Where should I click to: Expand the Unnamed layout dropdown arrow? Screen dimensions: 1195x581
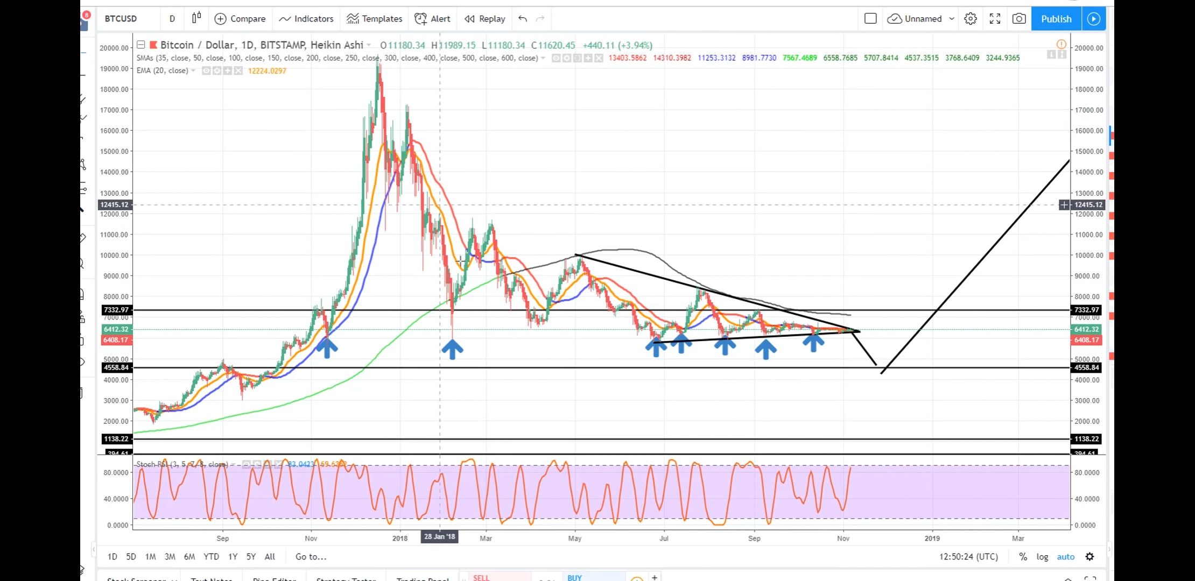pyautogui.click(x=952, y=19)
